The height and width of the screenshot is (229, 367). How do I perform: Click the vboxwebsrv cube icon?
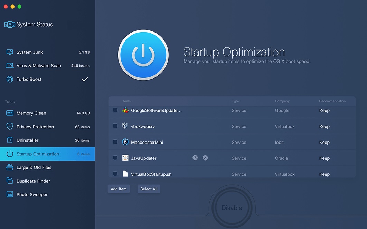[125, 126]
